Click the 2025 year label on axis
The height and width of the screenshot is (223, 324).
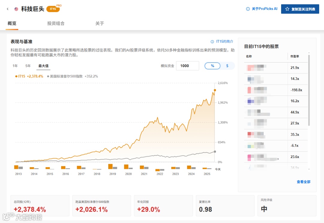(x=207, y=174)
